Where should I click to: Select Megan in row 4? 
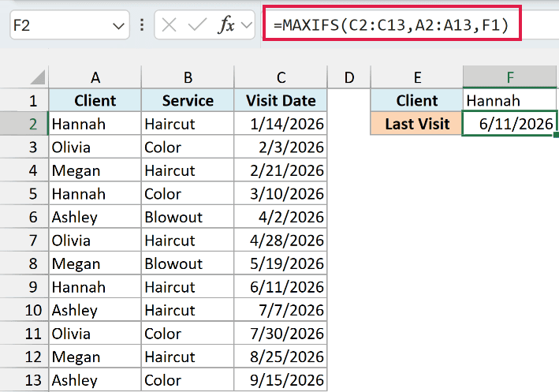pyautogui.click(x=95, y=170)
